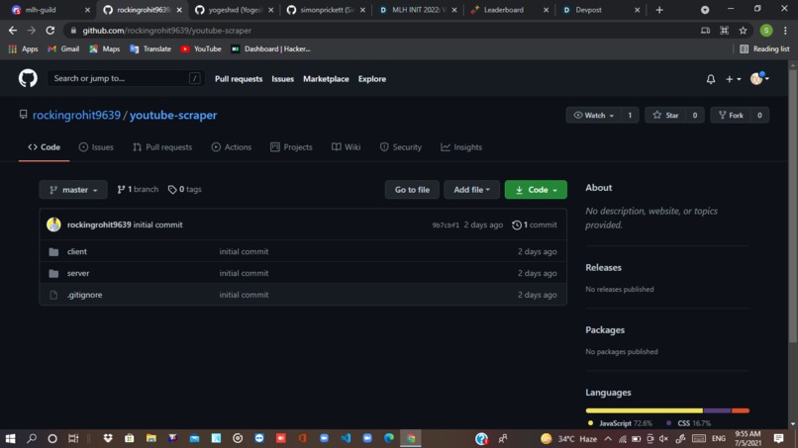Click the Search or jump to field

[126, 78]
